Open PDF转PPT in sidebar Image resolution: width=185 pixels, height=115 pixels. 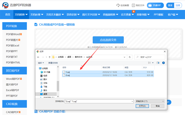tap(12, 51)
